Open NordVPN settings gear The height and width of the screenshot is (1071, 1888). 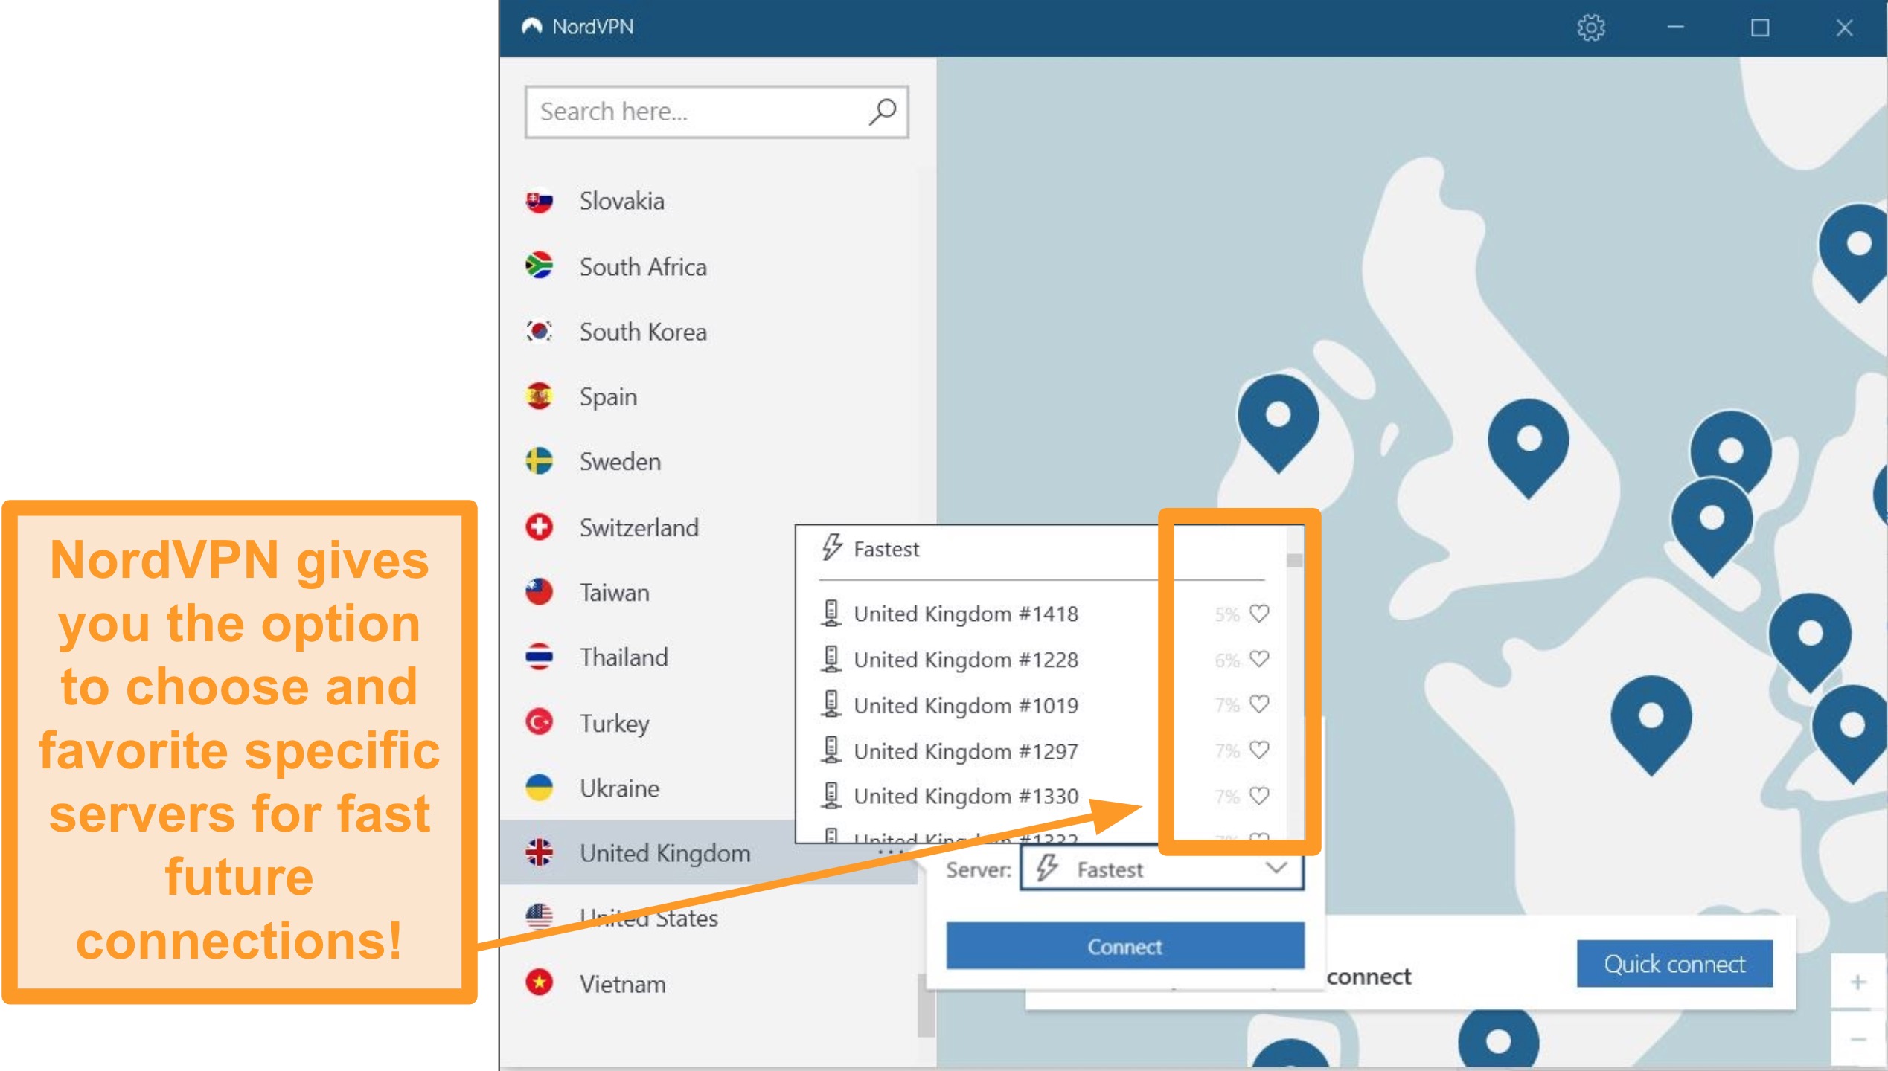[1590, 28]
